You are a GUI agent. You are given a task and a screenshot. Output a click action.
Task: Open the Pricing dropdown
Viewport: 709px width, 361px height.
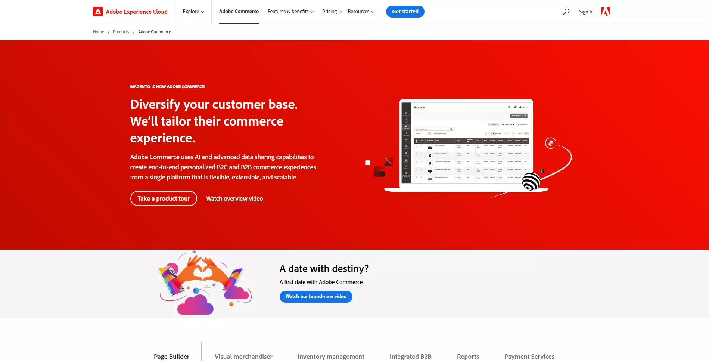(x=332, y=12)
